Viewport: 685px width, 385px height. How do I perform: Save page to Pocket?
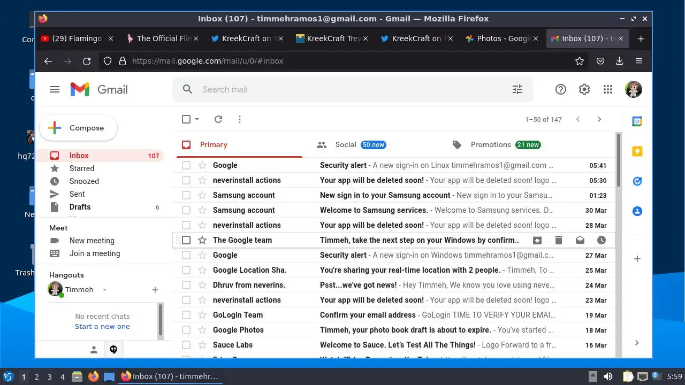coord(600,61)
